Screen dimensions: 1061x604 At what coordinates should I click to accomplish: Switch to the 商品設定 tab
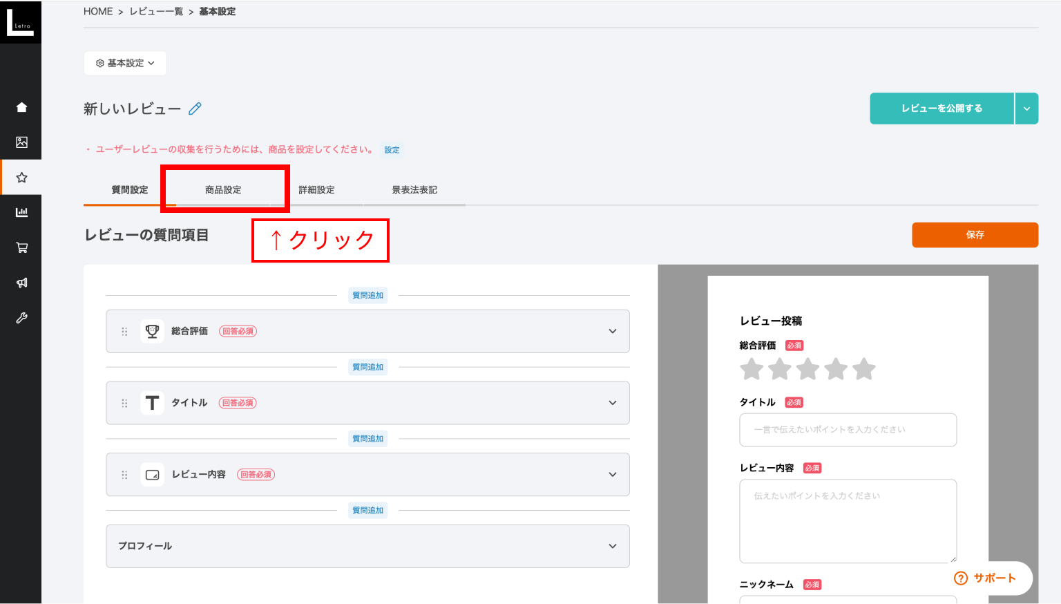coord(223,190)
